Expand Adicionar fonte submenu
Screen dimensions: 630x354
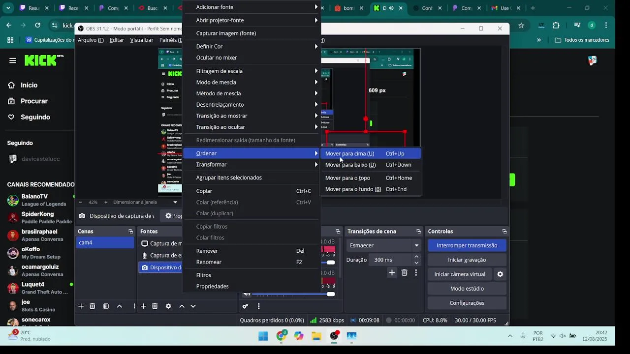[251, 7]
